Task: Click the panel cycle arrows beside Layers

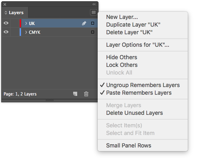Action: (6, 12)
